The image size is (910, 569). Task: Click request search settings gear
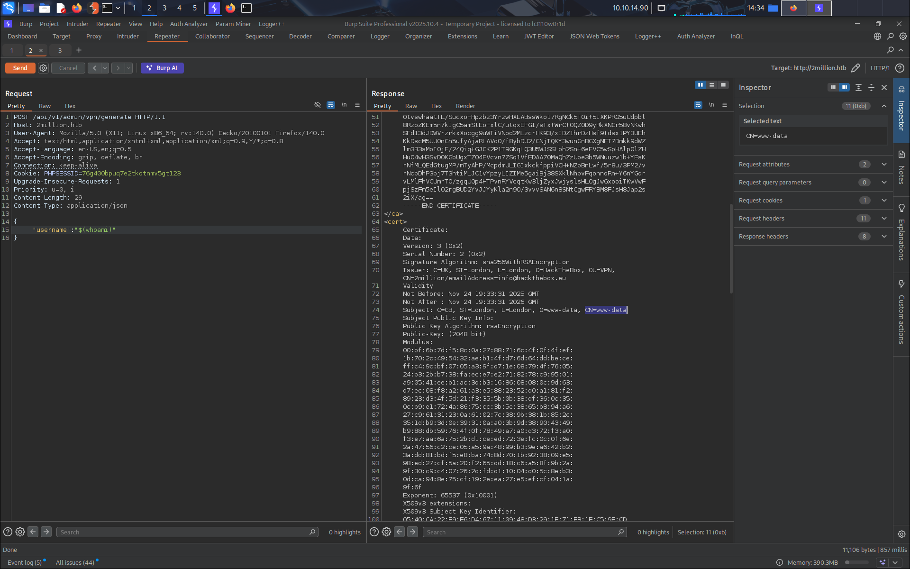pos(20,532)
